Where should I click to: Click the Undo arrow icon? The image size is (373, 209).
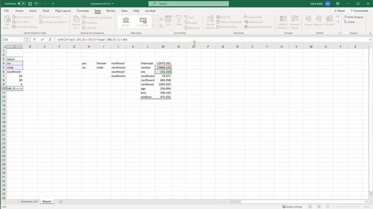click(x=36, y=3)
